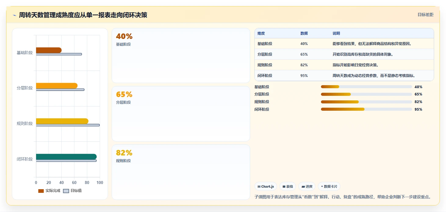Viewport: 446px width, 212px height.
Task: Click the yellow 规则阶段 actual bar
Action: (62, 121)
